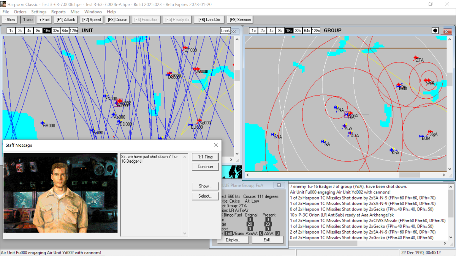Open Full.. details for Plane Group FuA
This screenshot has width=456, height=256.
coord(267,239)
